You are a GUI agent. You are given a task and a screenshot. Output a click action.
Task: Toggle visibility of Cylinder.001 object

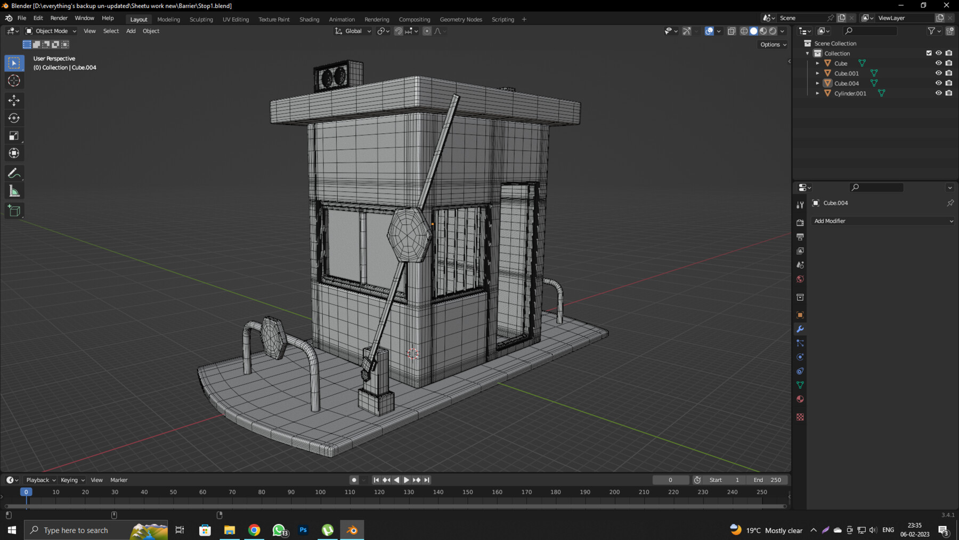(939, 93)
